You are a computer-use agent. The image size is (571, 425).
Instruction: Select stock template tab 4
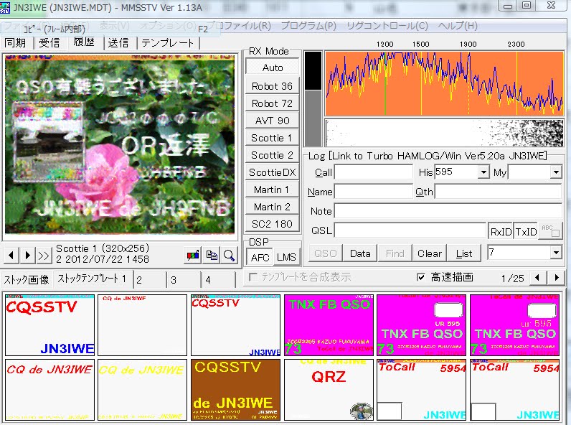point(218,279)
